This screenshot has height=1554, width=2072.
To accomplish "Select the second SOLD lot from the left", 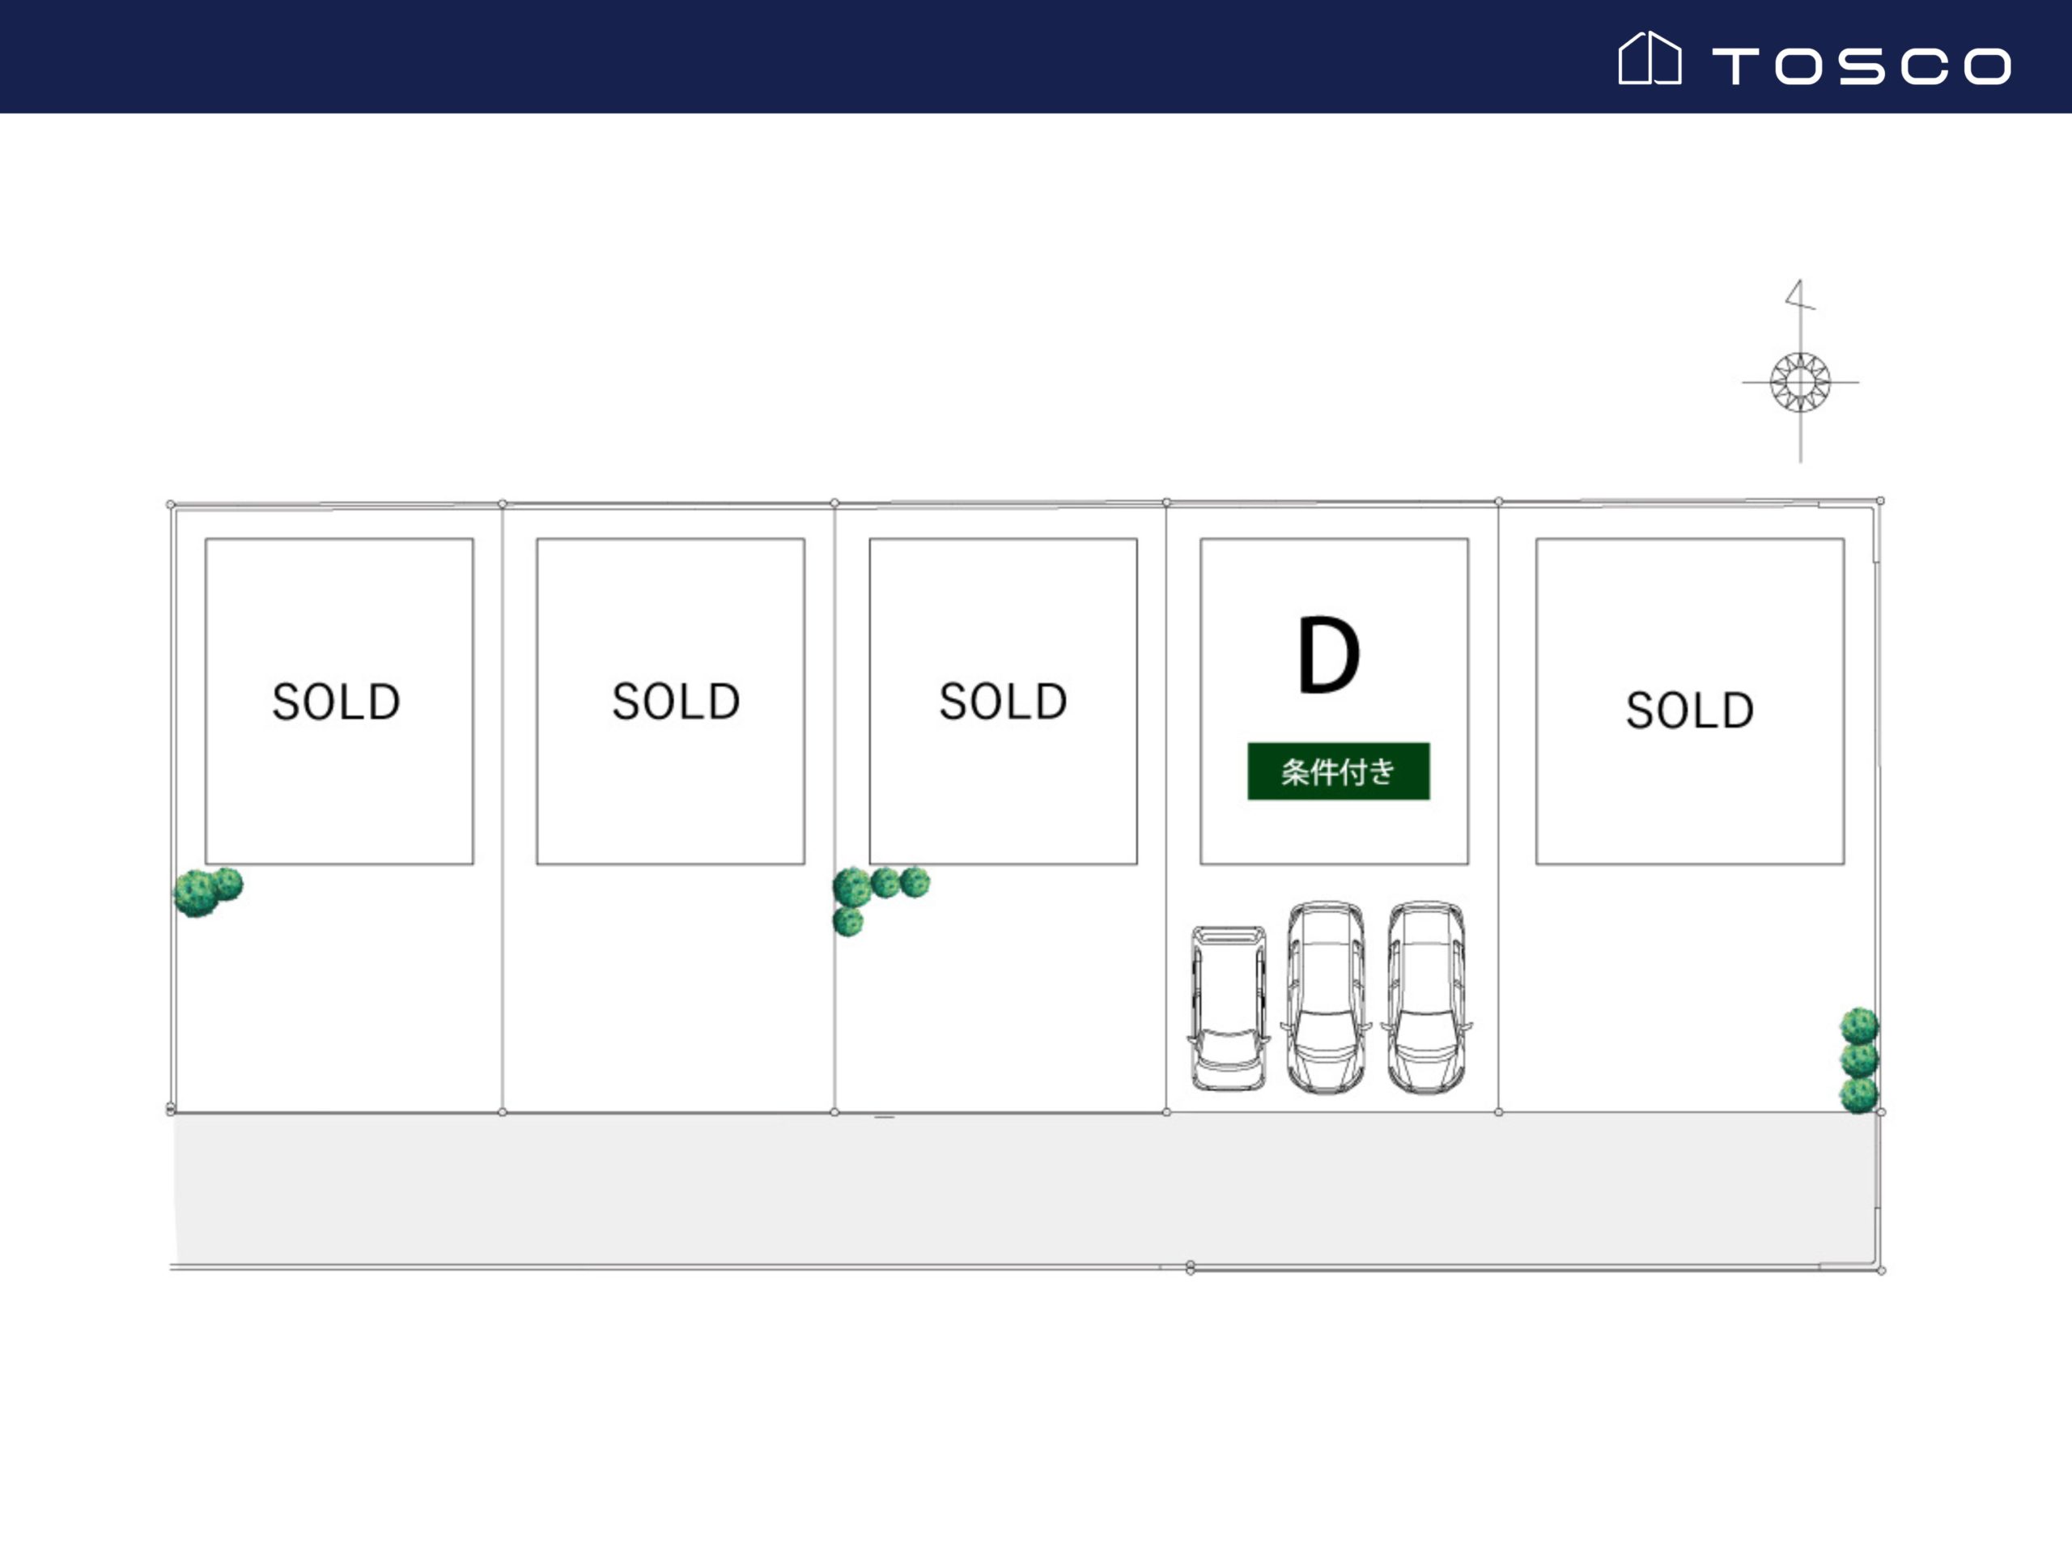I will coord(675,701).
